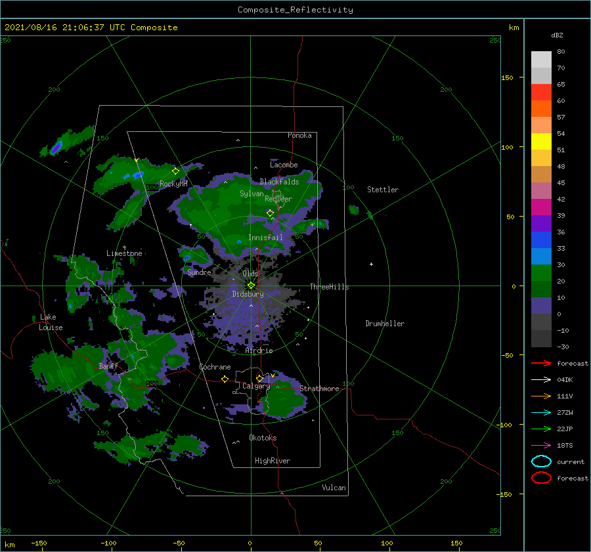The height and width of the screenshot is (552, 591).
Task: Click the yellow diamond marker near RedDeer
Action: [x=270, y=213]
